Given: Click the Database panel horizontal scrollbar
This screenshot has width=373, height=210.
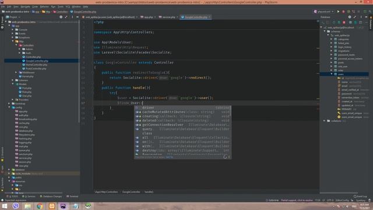Looking at the screenshot, I should 339,192.
